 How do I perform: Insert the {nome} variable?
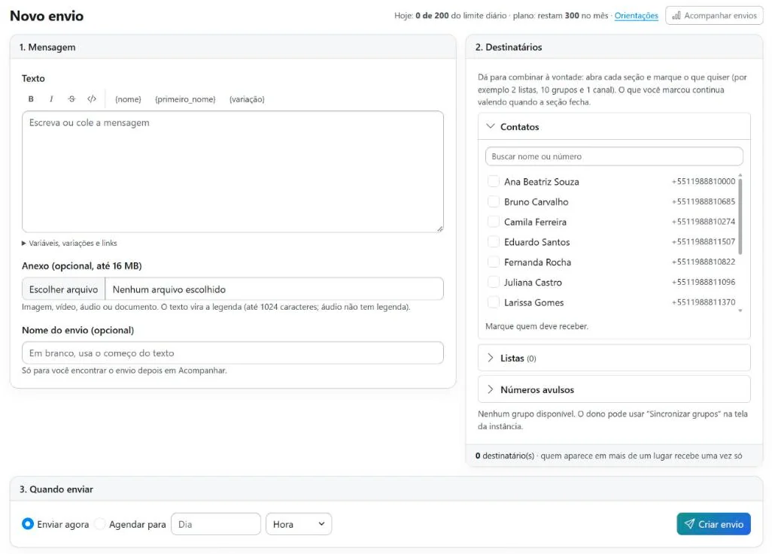(x=128, y=99)
